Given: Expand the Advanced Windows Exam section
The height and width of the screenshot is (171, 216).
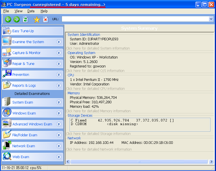Looking at the screenshot, I should [x=59, y=124].
